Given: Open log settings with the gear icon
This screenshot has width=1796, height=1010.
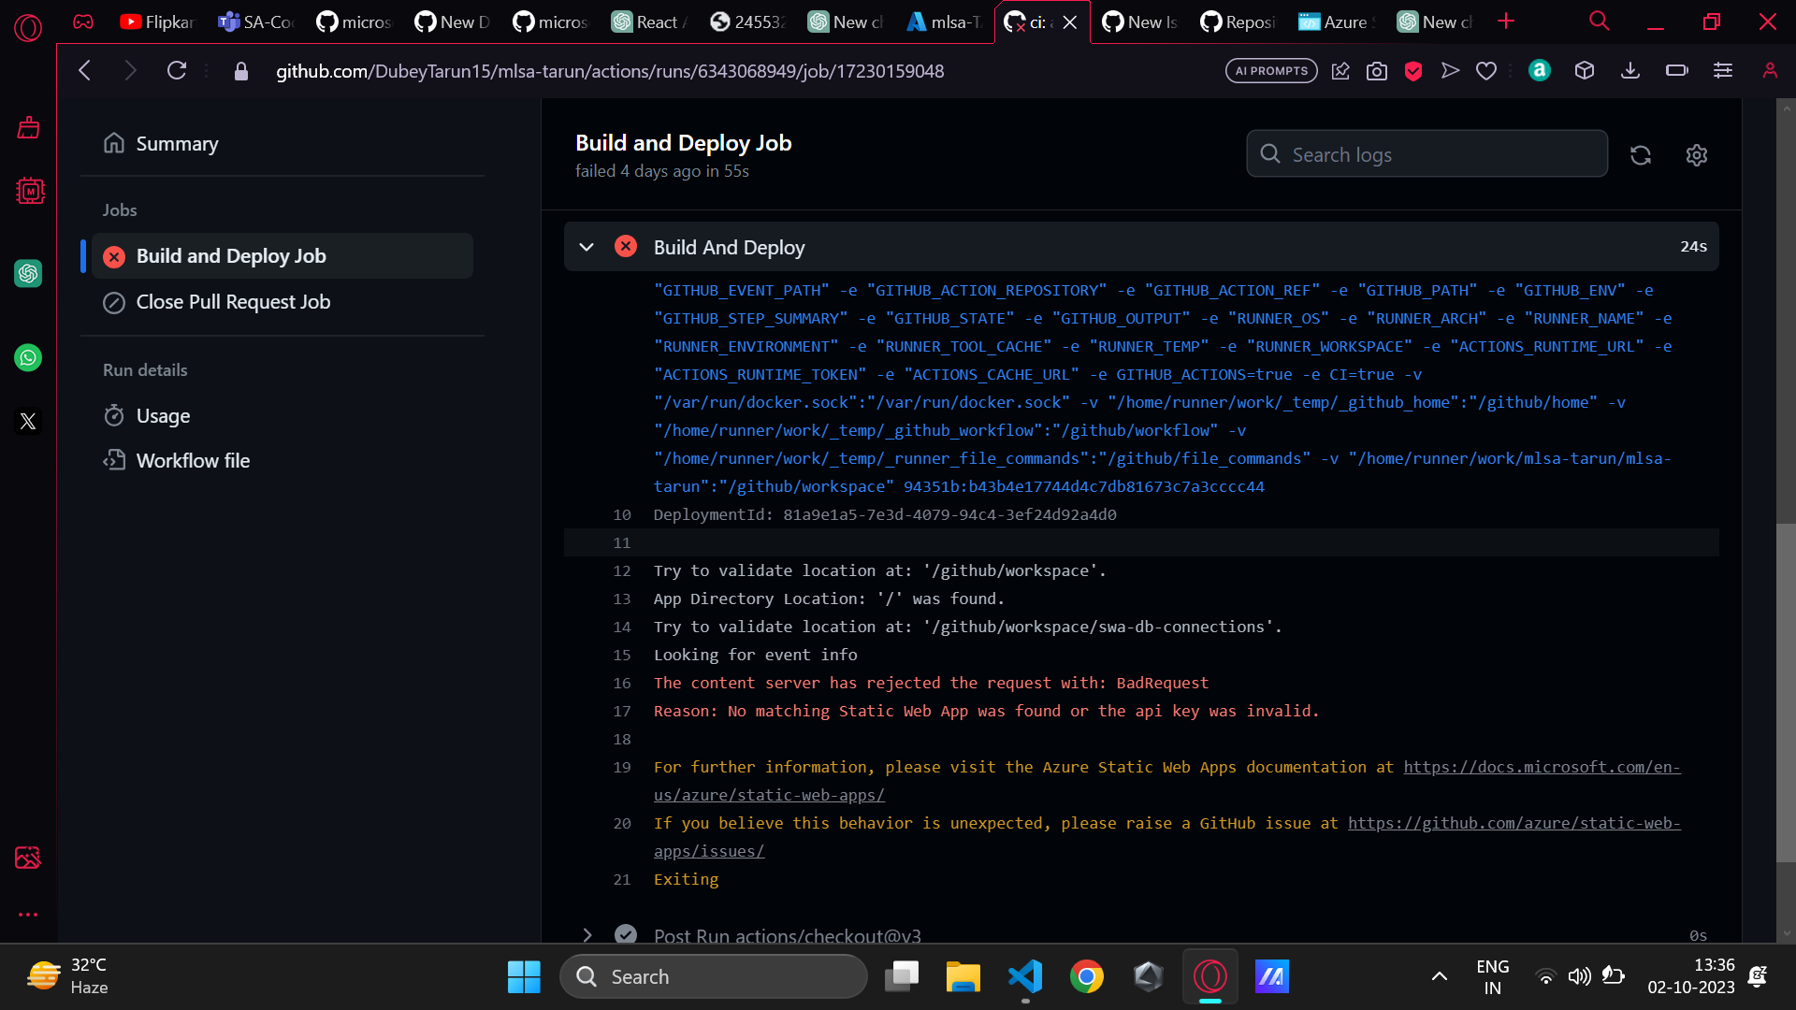Looking at the screenshot, I should (x=1697, y=155).
